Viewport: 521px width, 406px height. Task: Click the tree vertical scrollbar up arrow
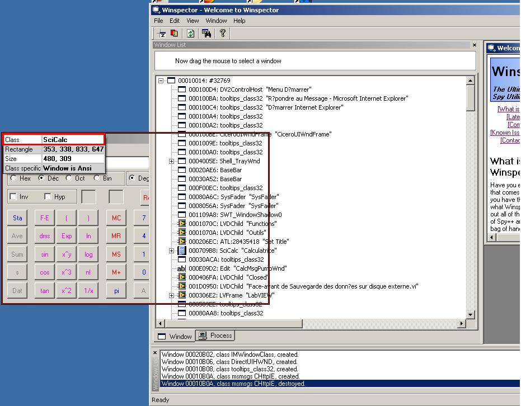(x=471, y=81)
